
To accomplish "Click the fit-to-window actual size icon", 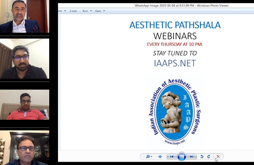I will pos(160,156).
